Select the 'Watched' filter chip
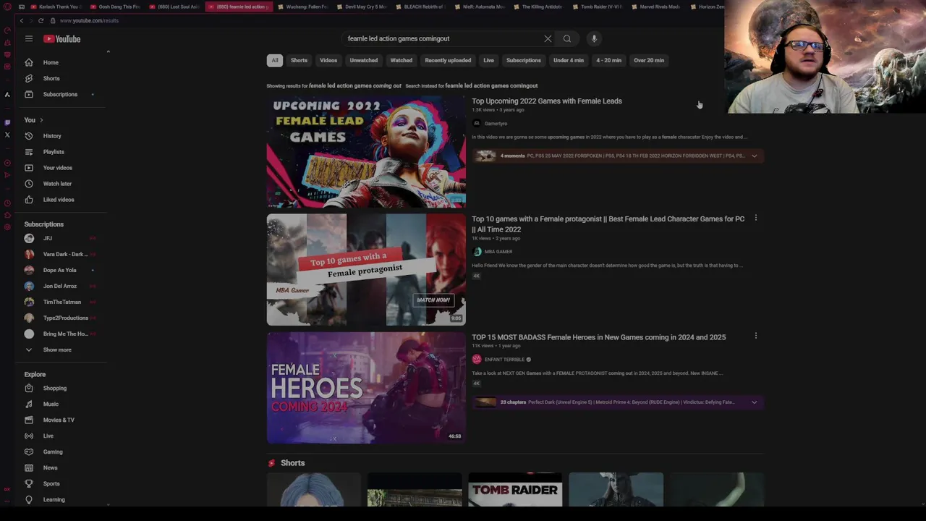Viewport: 926px width, 521px height. coord(402,60)
